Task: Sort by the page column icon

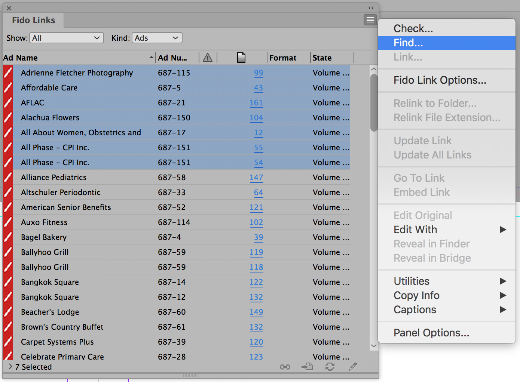Action: 241,58
